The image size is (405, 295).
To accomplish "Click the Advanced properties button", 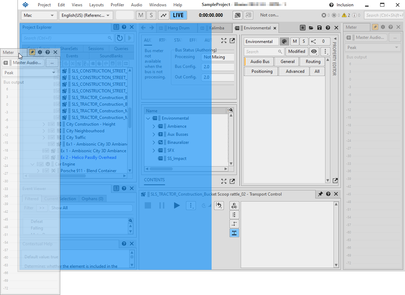I will [x=295, y=71].
